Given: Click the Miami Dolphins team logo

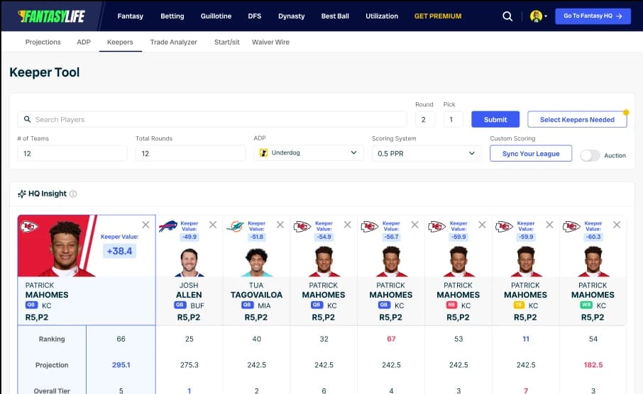Looking at the screenshot, I should click(x=235, y=226).
